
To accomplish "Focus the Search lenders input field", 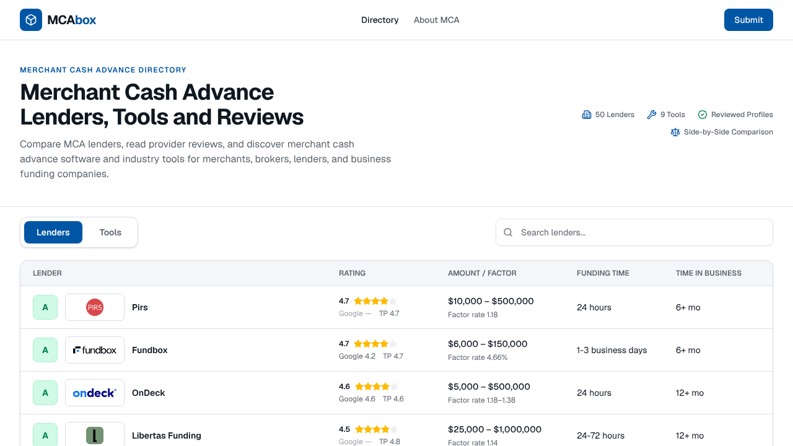I will [634, 232].
